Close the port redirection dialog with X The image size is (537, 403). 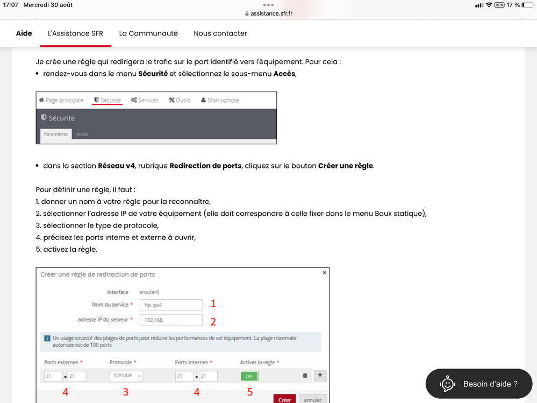324,273
